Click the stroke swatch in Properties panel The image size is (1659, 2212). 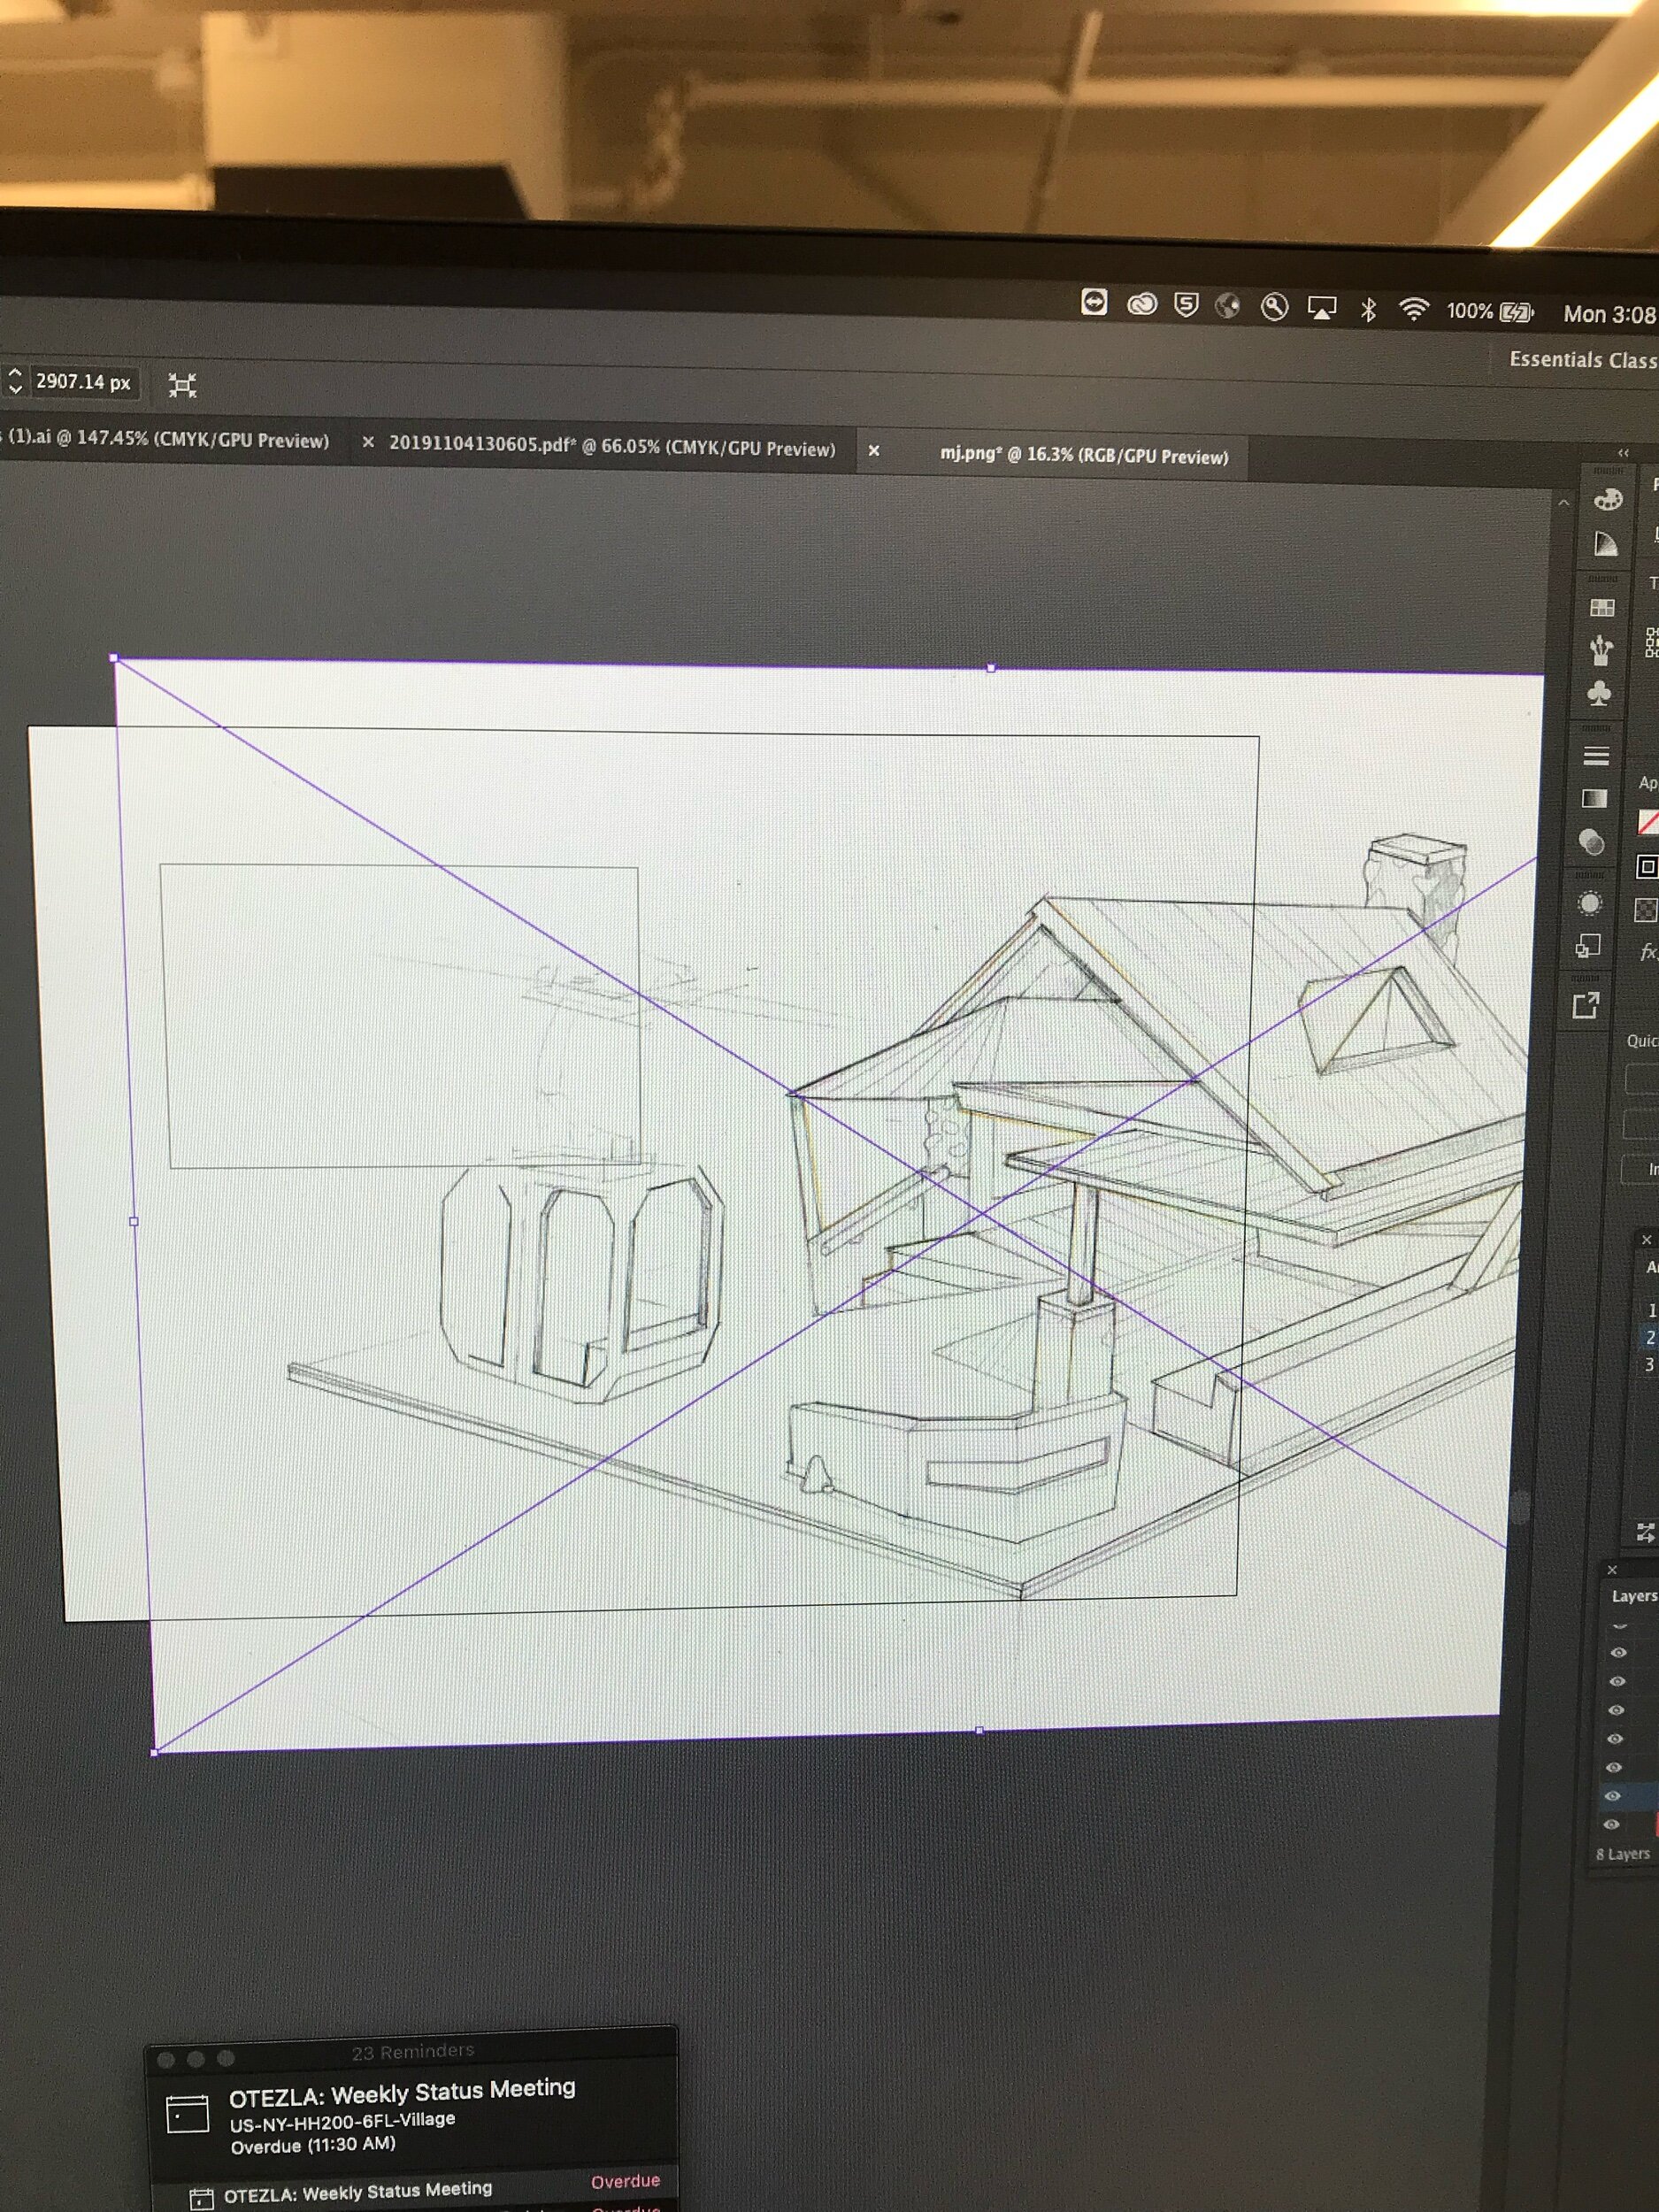[1647, 867]
